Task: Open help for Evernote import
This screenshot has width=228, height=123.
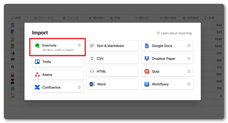Action: pos(79,45)
